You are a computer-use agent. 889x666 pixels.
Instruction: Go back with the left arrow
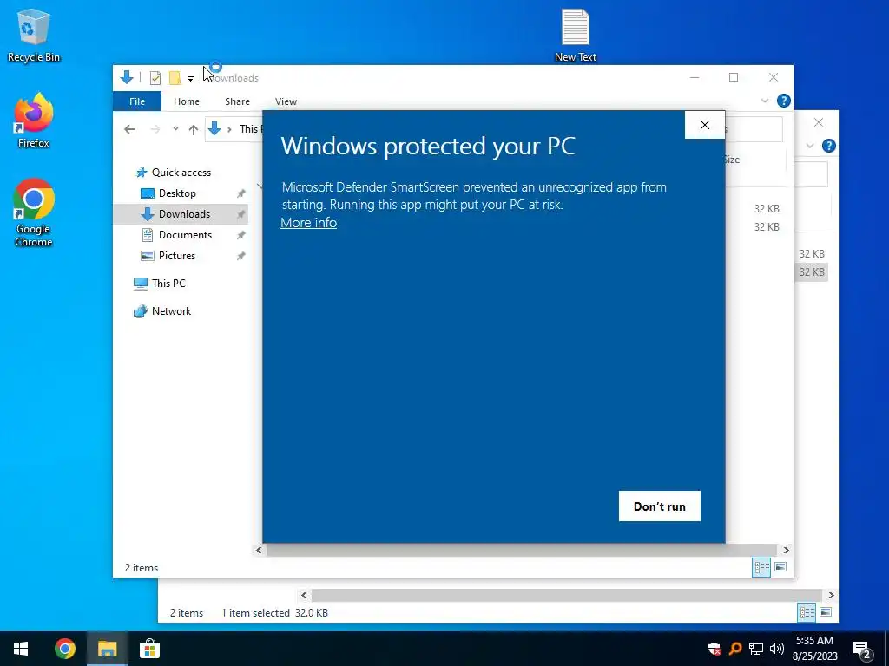click(129, 130)
